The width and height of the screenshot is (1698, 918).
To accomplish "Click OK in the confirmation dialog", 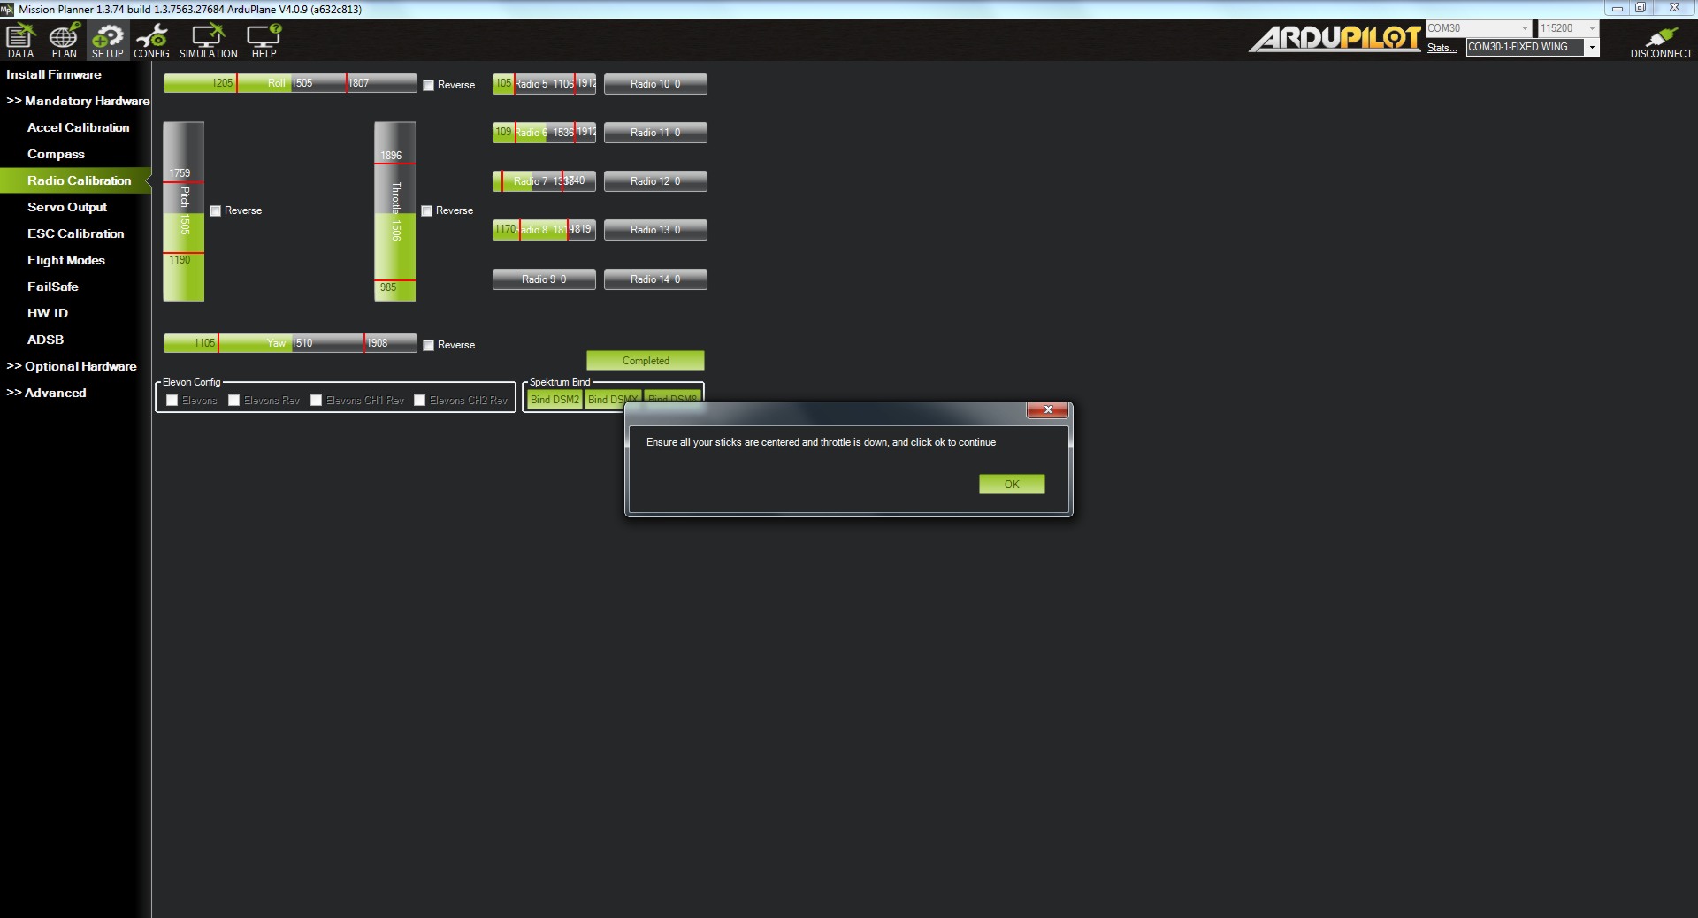I will pyautogui.click(x=1011, y=485).
